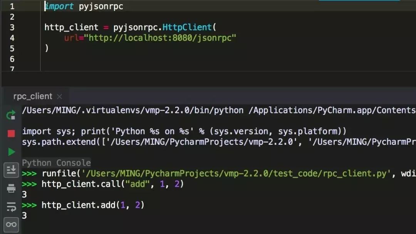Image resolution: width=416 pixels, height=234 pixels.
Task: Click result '3' below http_client.call
Action: (24, 194)
